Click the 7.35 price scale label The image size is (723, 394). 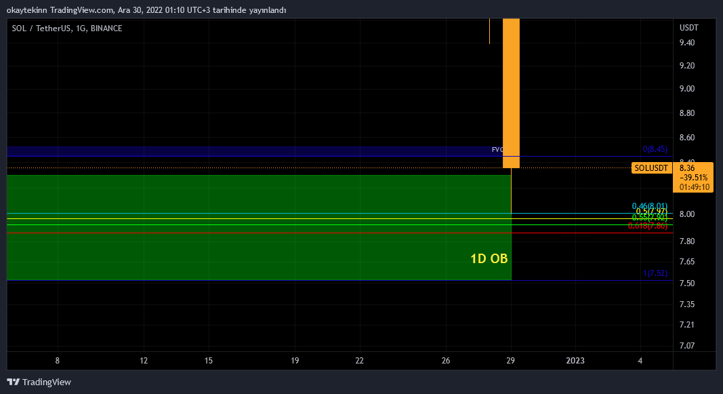point(687,304)
